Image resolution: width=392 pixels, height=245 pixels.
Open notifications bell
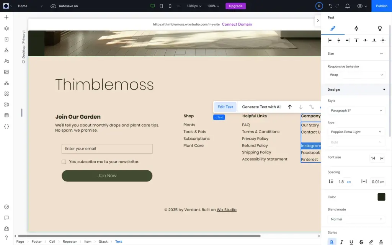click(x=348, y=6)
